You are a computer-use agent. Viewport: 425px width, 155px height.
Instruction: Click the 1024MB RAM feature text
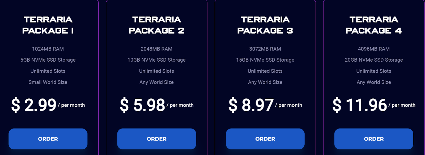48,49
